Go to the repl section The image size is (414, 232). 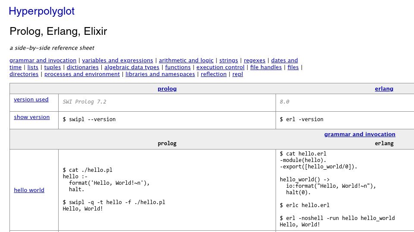coord(238,74)
